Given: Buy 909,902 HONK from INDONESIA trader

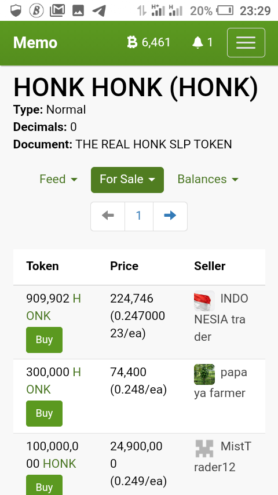Looking at the screenshot, I should pyautogui.click(x=44, y=340).
